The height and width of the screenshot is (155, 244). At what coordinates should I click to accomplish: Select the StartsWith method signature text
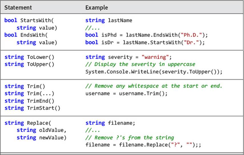pyautogui.click(x=31, y=24)
